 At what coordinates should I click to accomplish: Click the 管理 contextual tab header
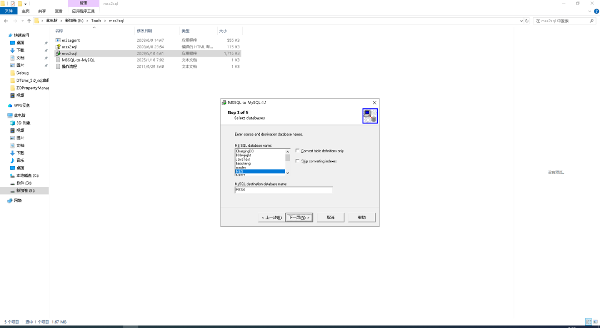click(x=83, y=3)
